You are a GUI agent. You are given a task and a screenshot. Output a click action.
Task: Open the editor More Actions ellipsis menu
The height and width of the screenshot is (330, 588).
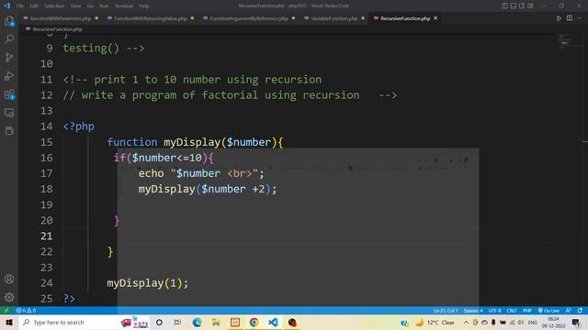pyautogui.click(x=580, y=18)
